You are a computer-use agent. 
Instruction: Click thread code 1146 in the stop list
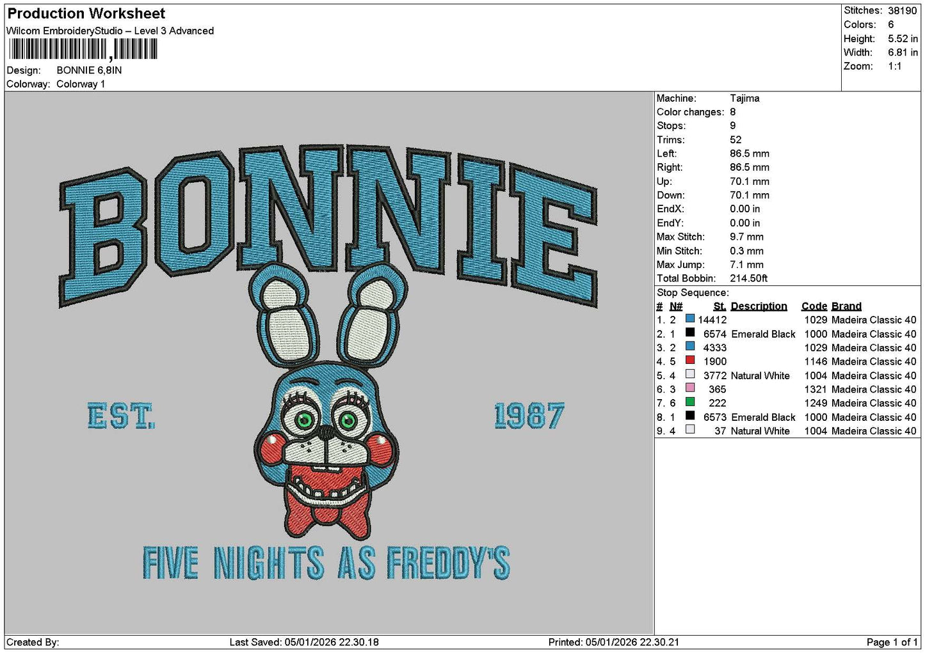pos(816,361)
